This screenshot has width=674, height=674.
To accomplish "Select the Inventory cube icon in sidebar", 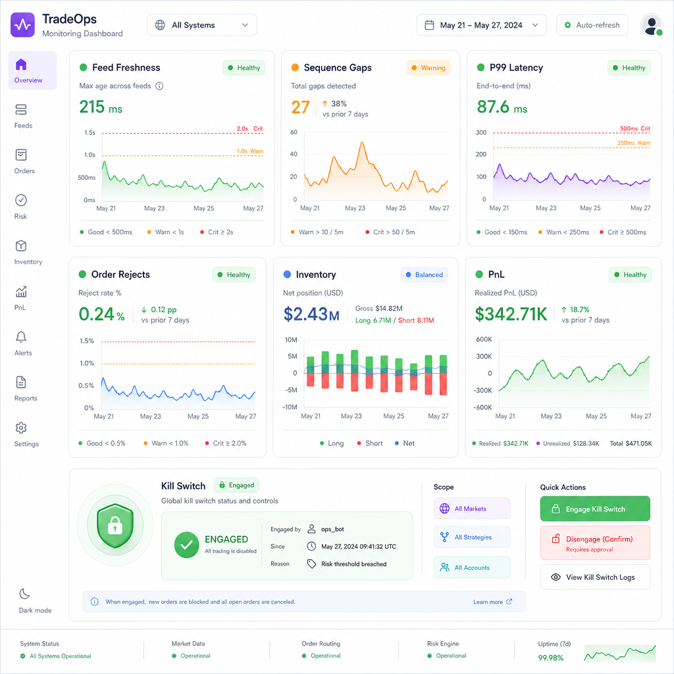I will [21, 246].
